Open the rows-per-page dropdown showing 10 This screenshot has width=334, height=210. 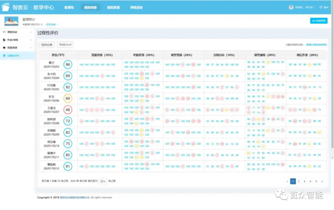pyautogui.click(x=103, y=181)
